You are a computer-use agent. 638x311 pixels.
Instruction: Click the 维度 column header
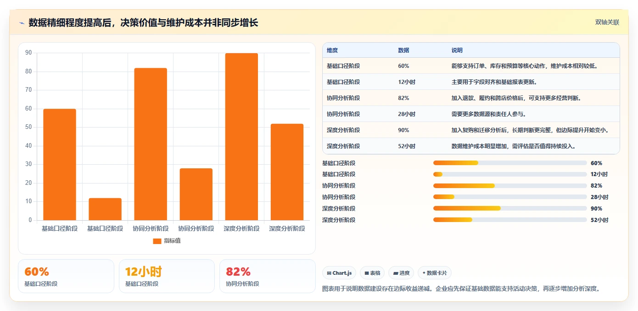pyautogui.click(x=332, y=50)
